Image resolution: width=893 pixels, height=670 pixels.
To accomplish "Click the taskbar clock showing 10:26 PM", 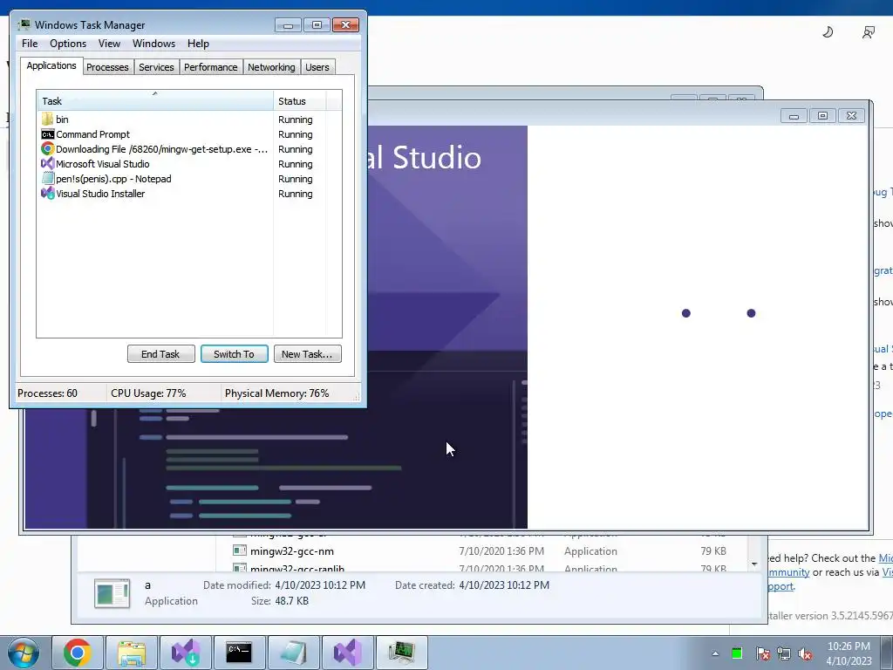I will tap(849, 653).
